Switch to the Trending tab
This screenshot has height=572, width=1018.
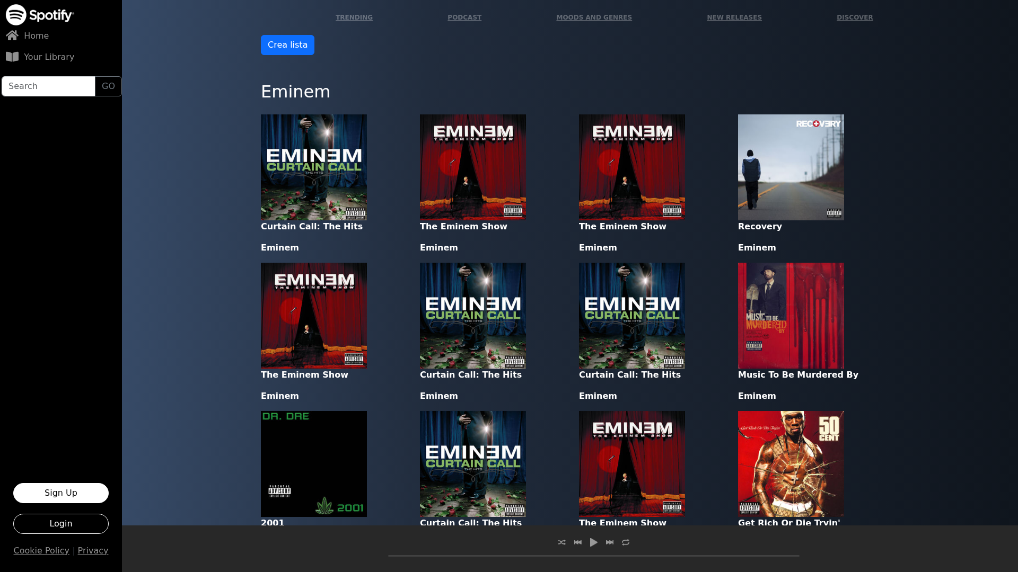pos(354,17)
